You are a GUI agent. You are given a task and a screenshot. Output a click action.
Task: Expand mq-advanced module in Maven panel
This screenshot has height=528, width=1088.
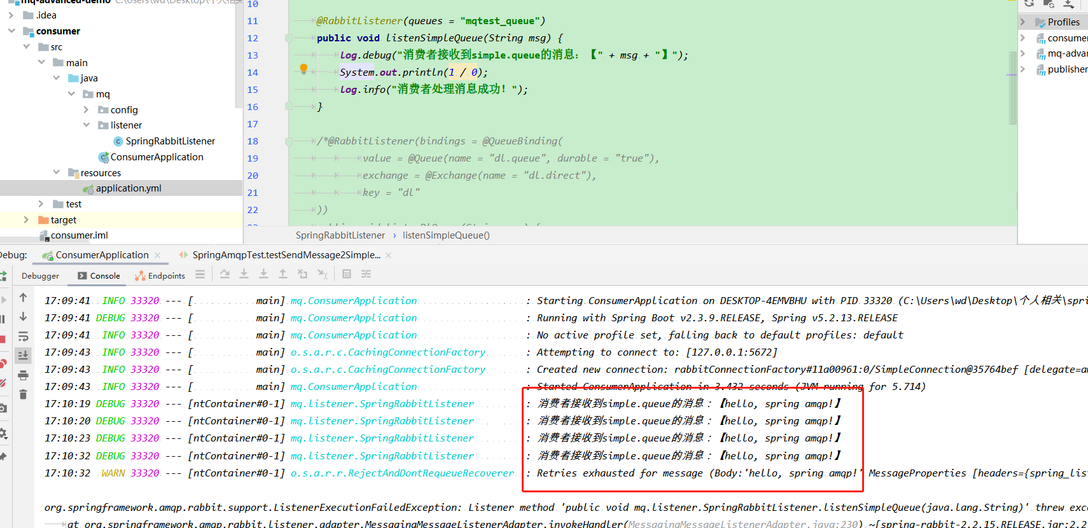click(1022, 53)
